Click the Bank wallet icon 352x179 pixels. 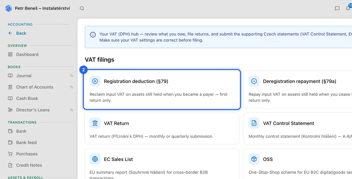[10, 131]
